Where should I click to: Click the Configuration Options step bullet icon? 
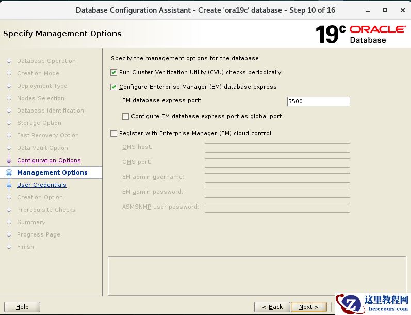pos(9,161)
